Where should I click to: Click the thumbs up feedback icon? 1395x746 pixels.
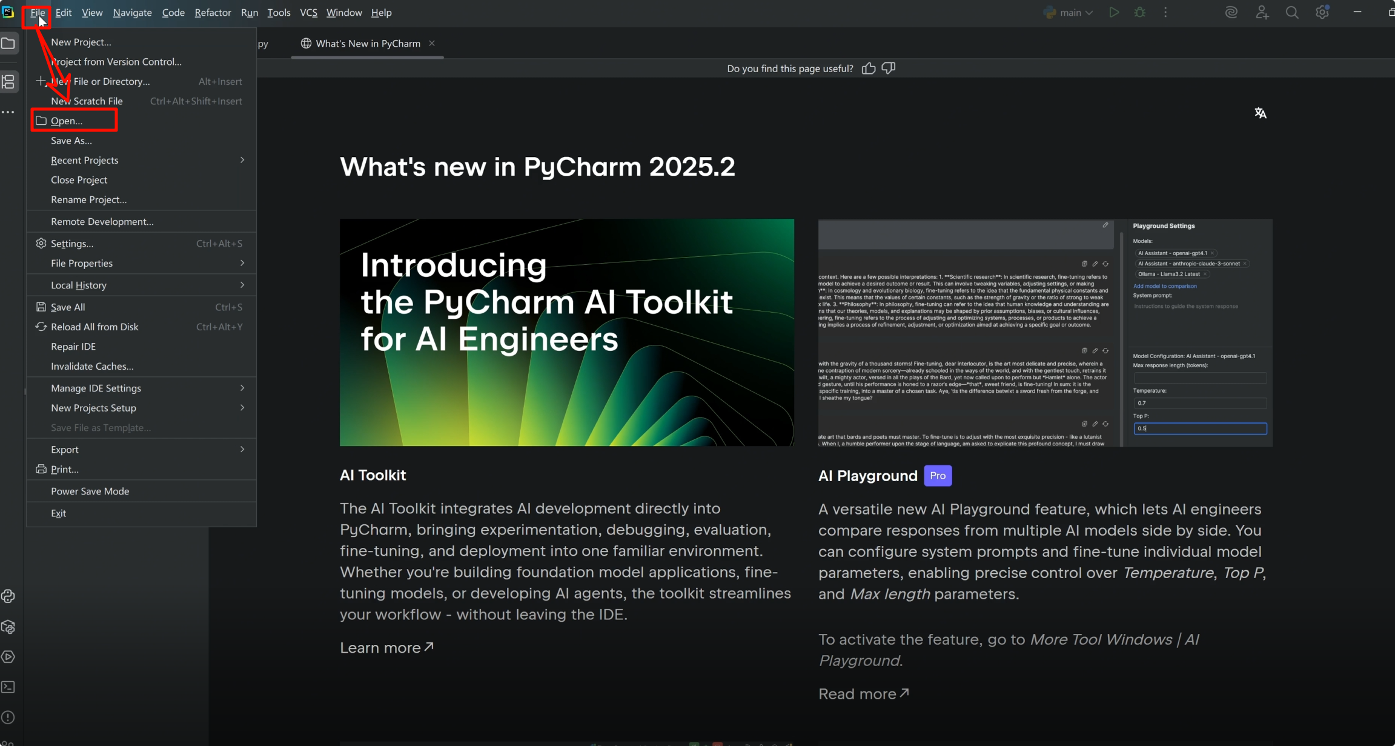869,68
